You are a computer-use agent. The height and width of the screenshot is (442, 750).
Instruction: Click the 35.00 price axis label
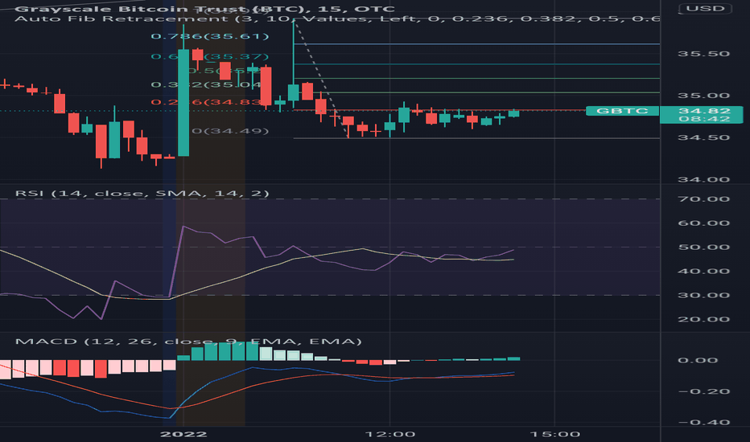point(703,96)
